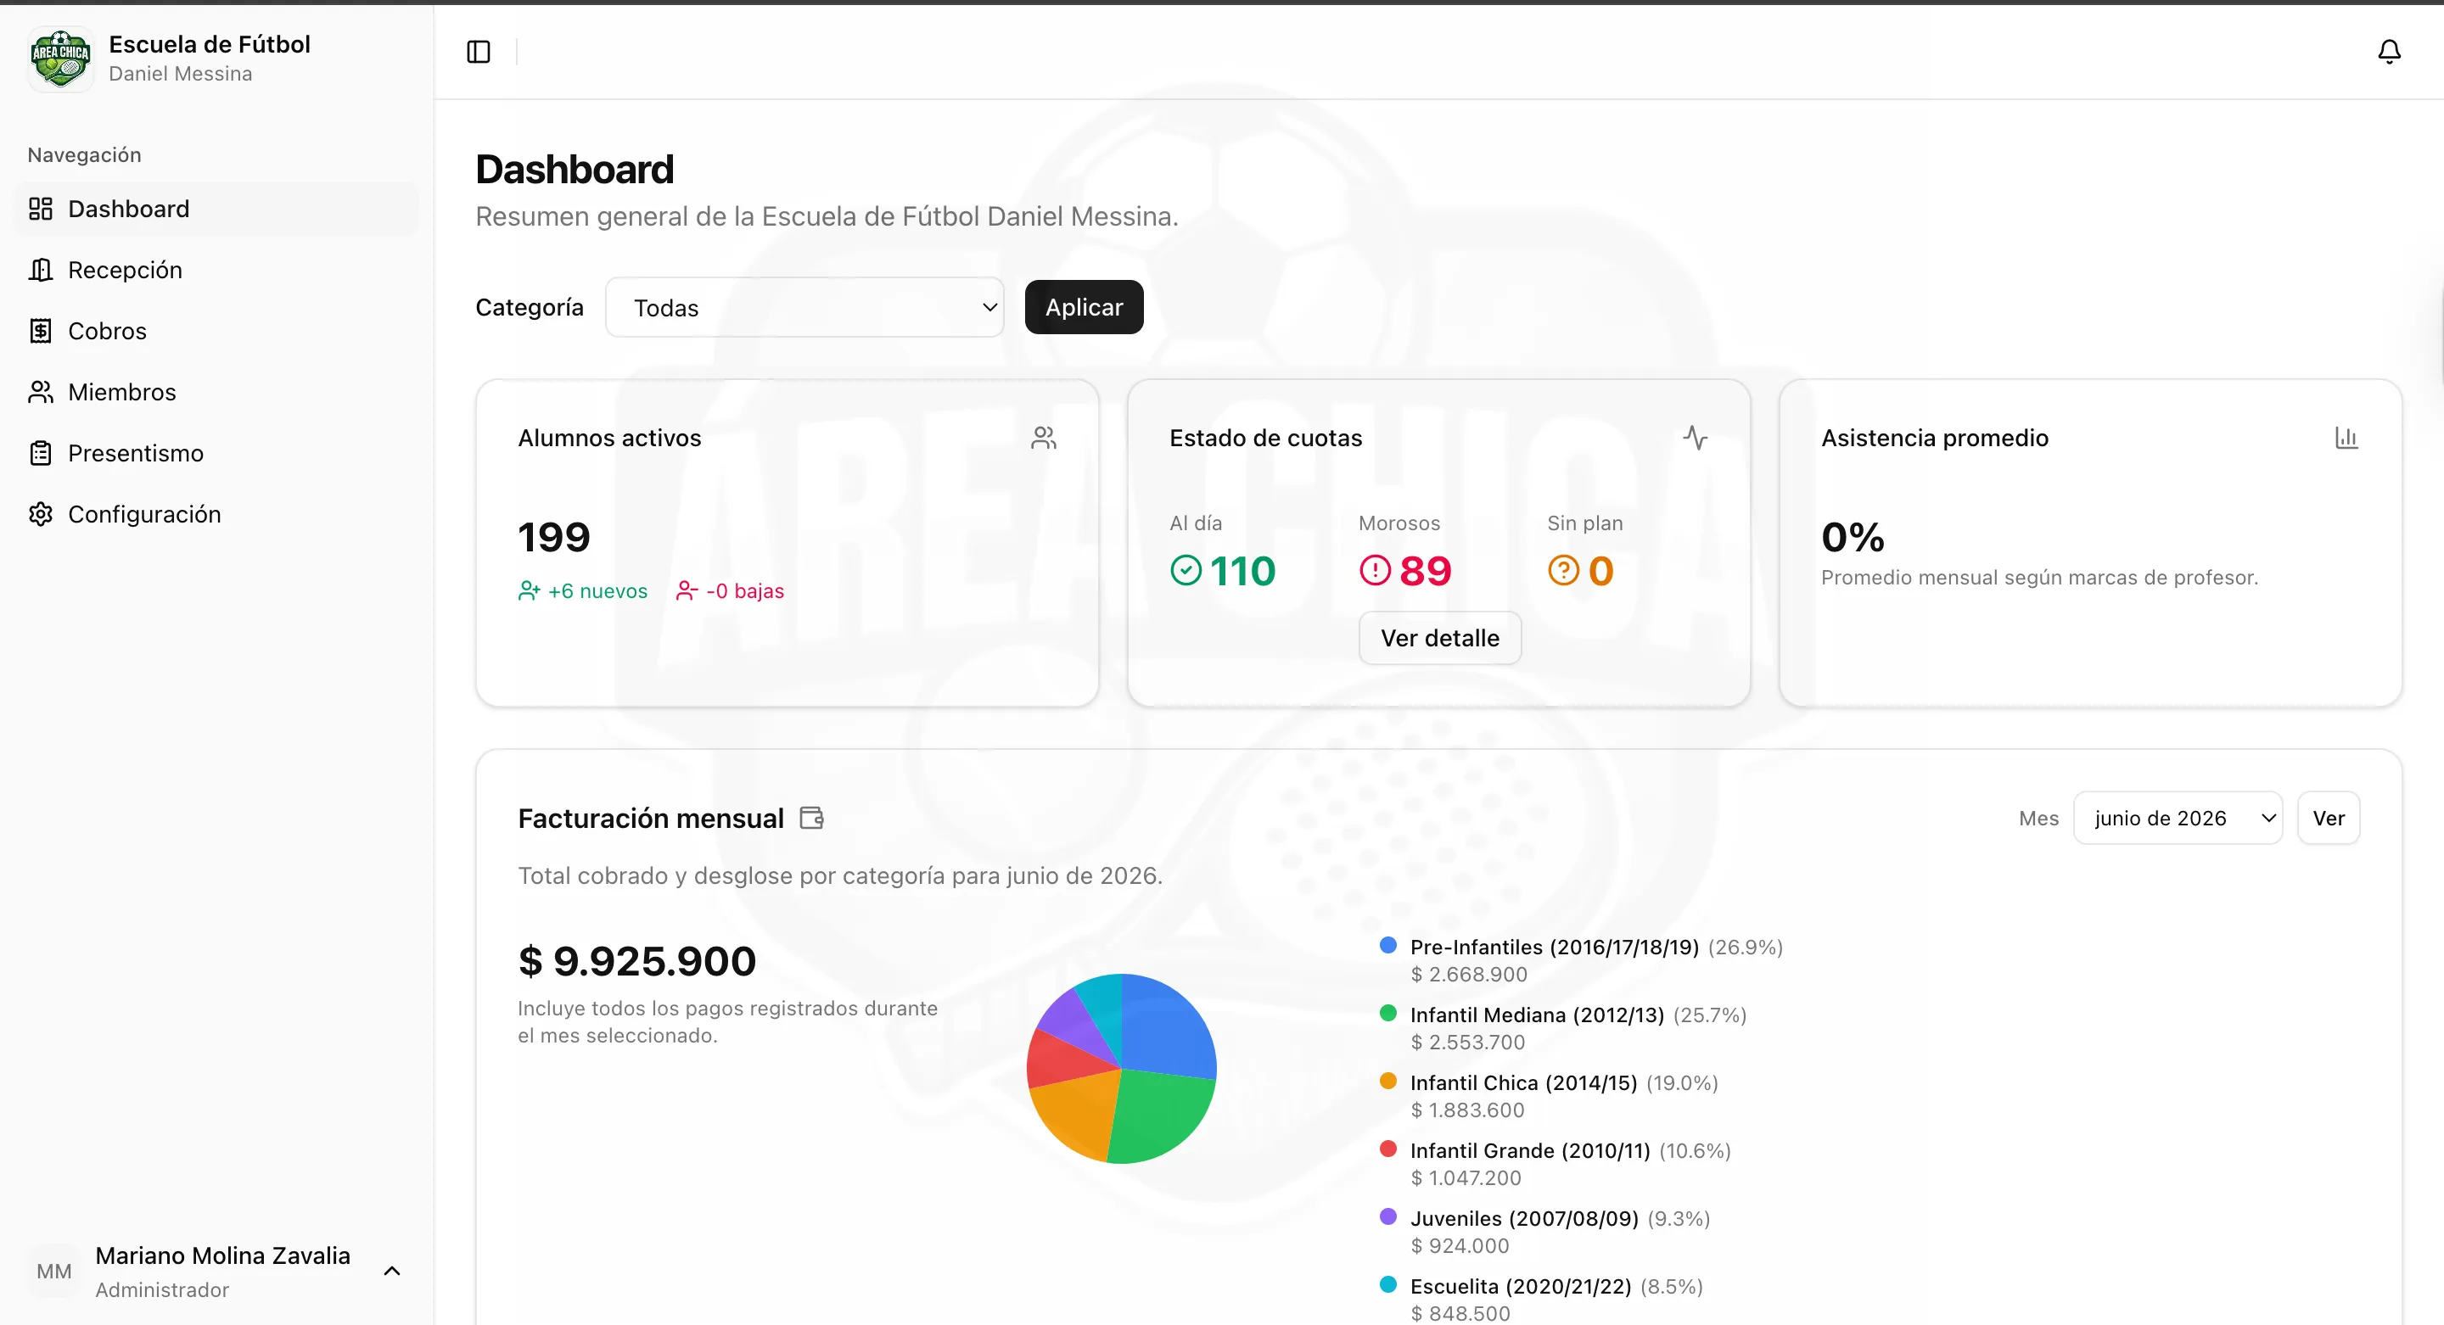Click the MM user avatar

pos(54,1271)
